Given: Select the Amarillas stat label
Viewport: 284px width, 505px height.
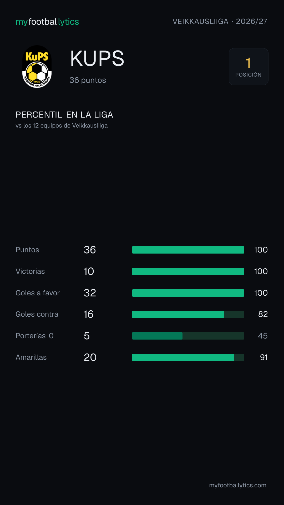Looking at the screenshot, I should click(x=31, y=357).
